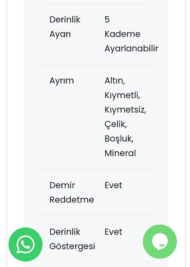
Task: Click the word Göstergesi
Action: coord(72,246)
